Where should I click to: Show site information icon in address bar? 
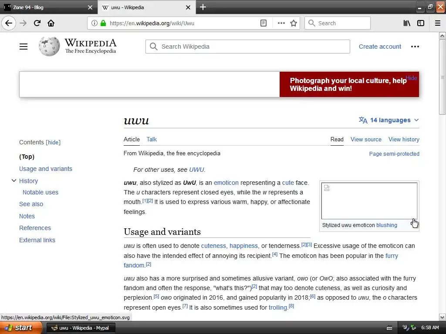pos(95,23)
